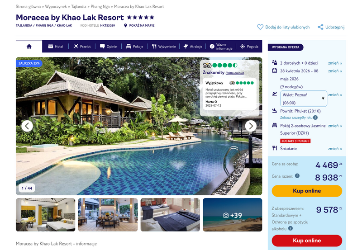Open the Opinie tab
Screen dimensions: 362x250
tap(108, 47)
